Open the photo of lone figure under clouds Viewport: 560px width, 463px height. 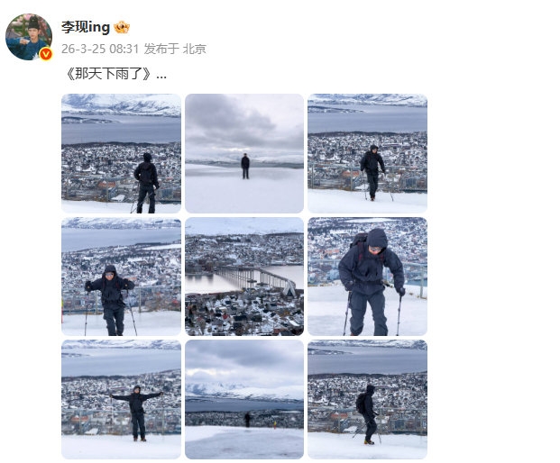[x=244, y=153]
